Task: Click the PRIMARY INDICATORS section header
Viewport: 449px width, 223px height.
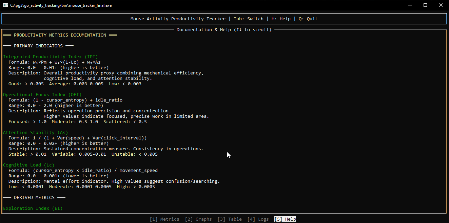Action: (38, 46)
